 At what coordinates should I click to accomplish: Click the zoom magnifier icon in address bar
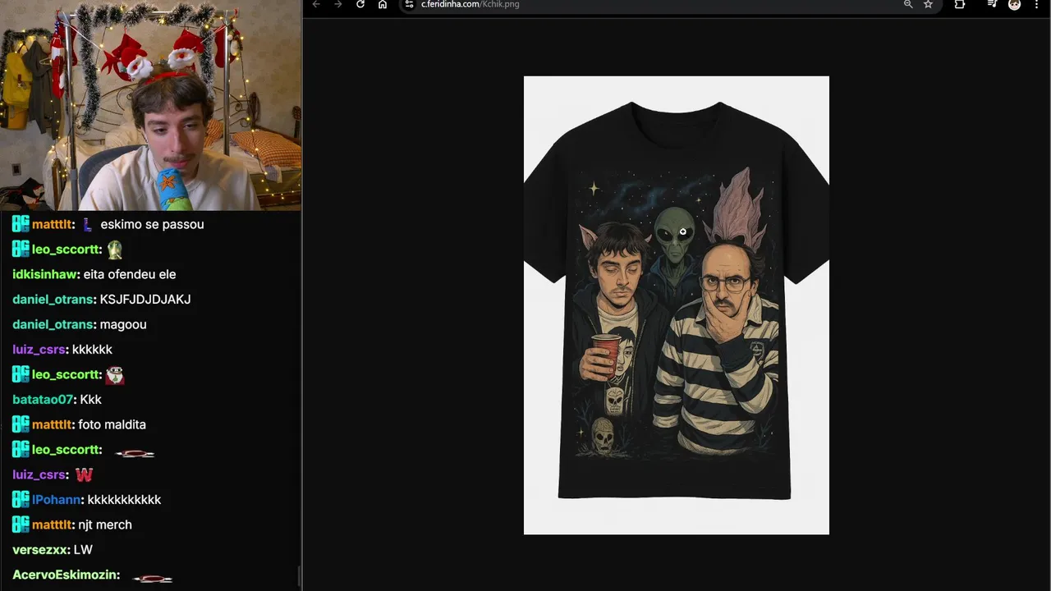[x=908, y=4]
